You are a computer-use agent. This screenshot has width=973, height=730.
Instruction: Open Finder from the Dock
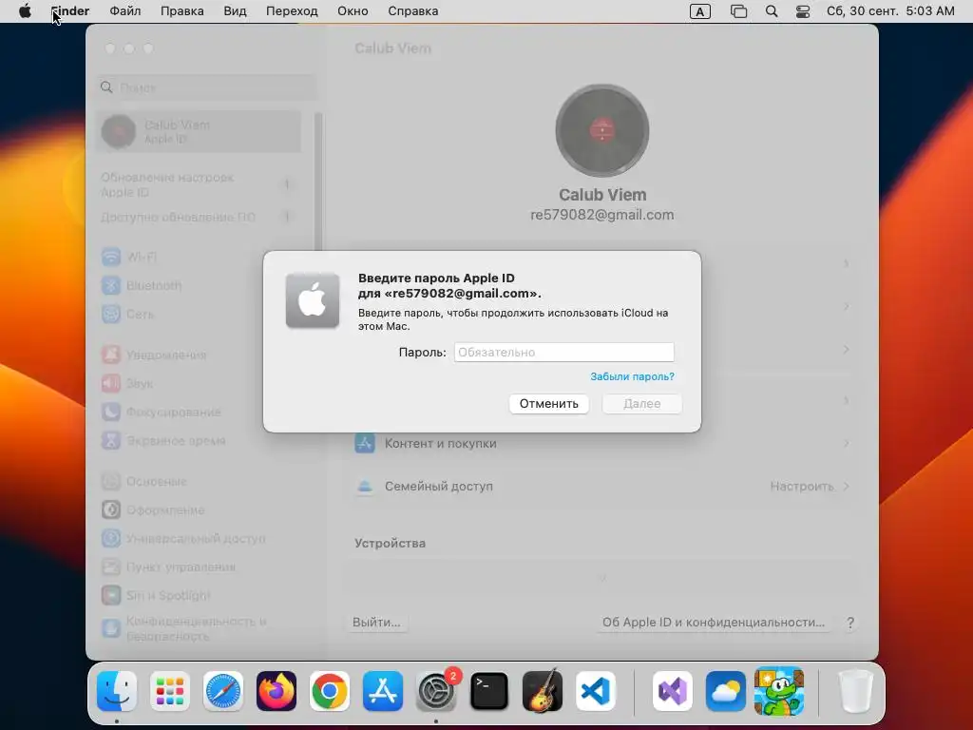coord(117,691)
